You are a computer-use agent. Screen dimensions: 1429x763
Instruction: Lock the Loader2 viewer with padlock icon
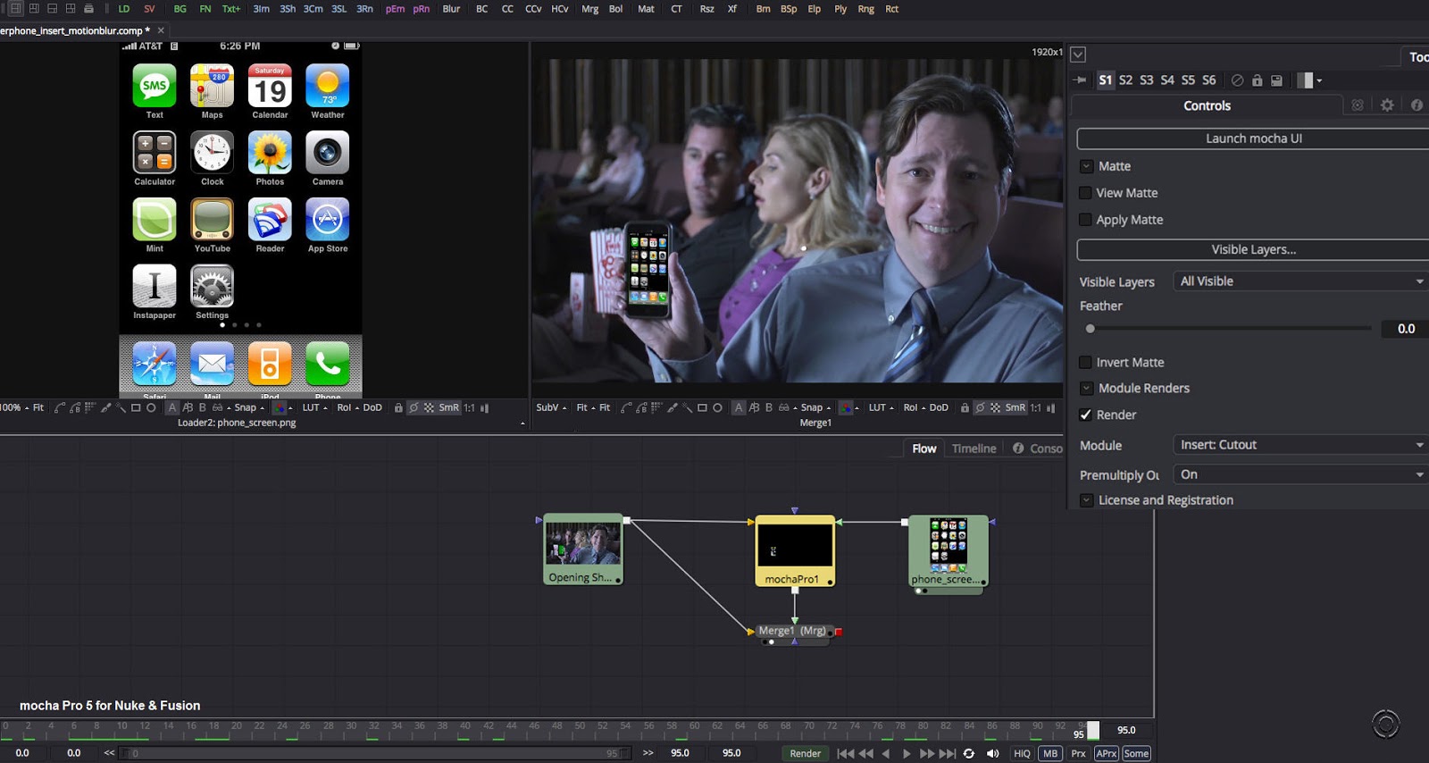pyautogui.click(x=398, y=407)
